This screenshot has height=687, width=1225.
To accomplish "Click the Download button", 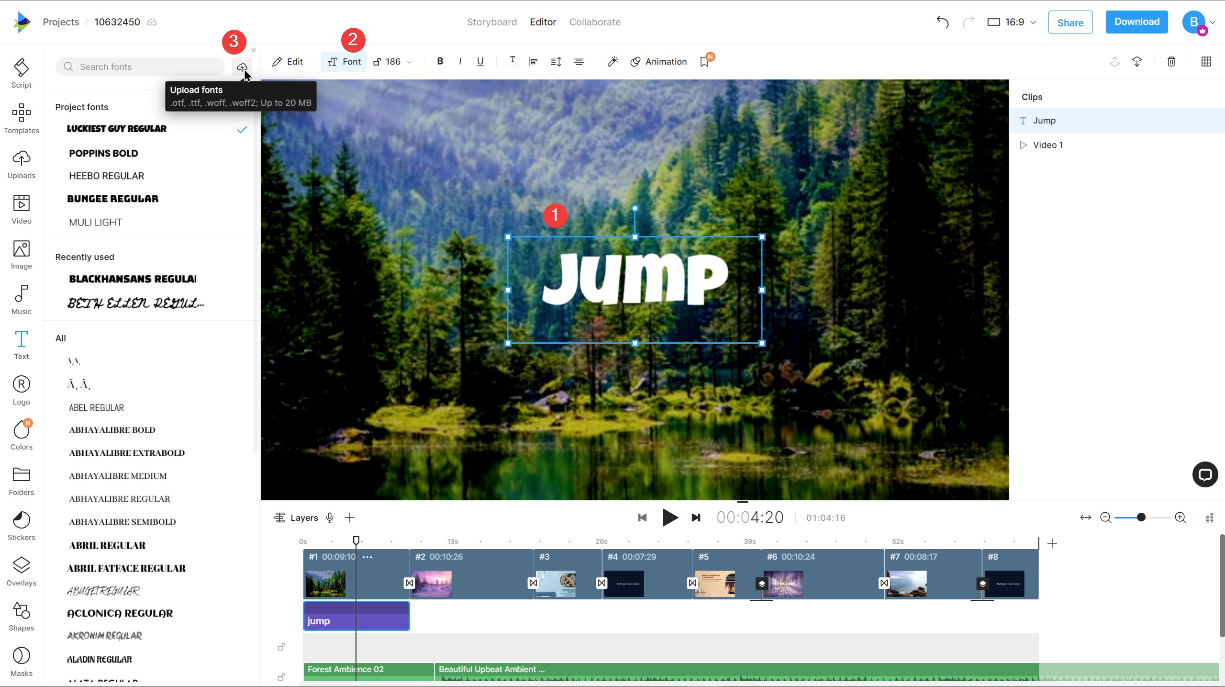I will (1136, 22).
